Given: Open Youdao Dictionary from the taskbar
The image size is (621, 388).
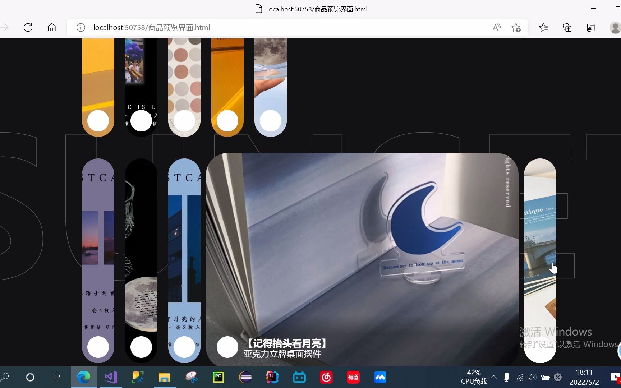Looking at the screenshot, I should click(x=353, y=377).
